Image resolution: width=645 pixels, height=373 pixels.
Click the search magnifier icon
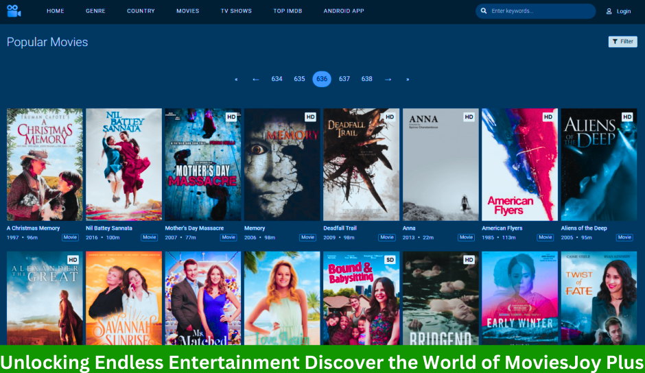point(484,11)
